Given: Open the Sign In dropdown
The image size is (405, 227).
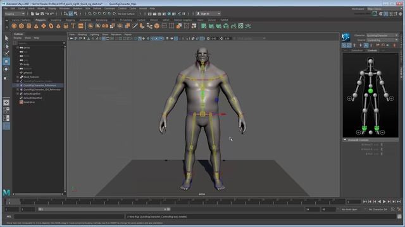Looking at the screenshot, I should tap(208, 14).
